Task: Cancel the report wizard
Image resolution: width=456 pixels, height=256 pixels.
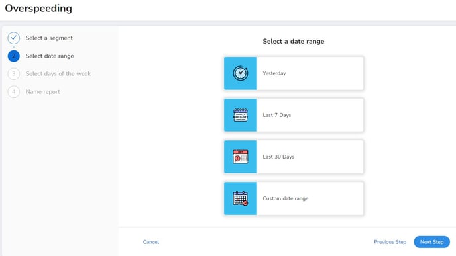Action: tap(151, 242)
